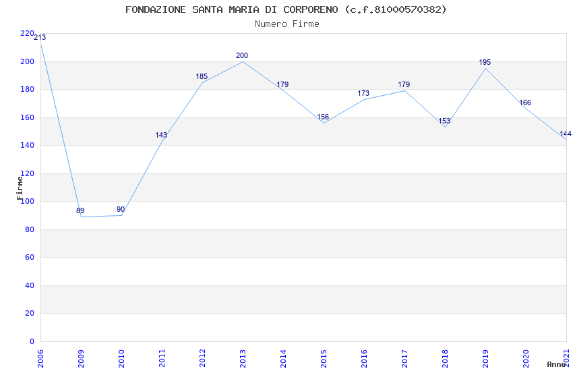
Task: Click the y-axis value 220
Action: click(x=27, y=33)
